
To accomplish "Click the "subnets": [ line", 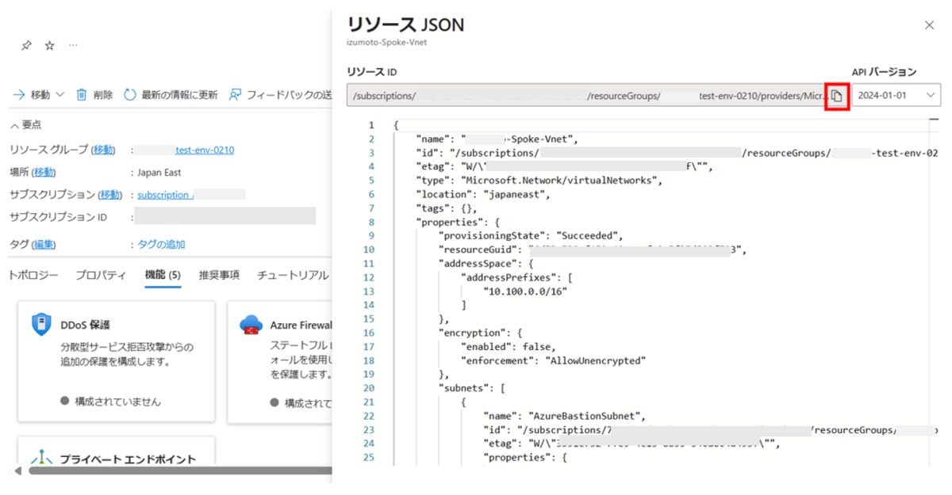I will click(x=472, y=388).
